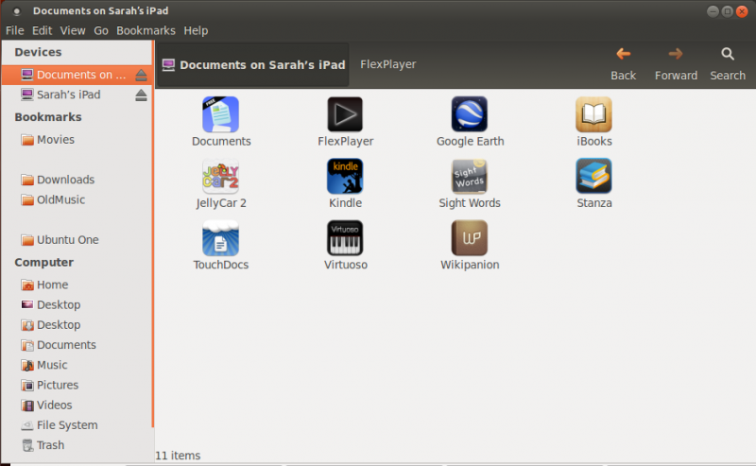Open the Wikipanion app folder
The height and width of the screenshot is (466, 756).
pos(470,238)
